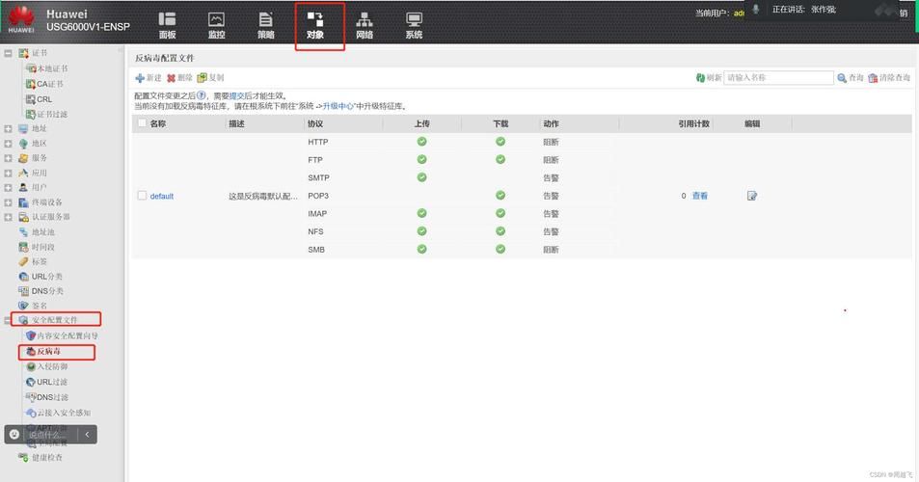Click the DNS过滤 icon
The width and height of the screenshot is (919, 482).
(x=31, y=397)
